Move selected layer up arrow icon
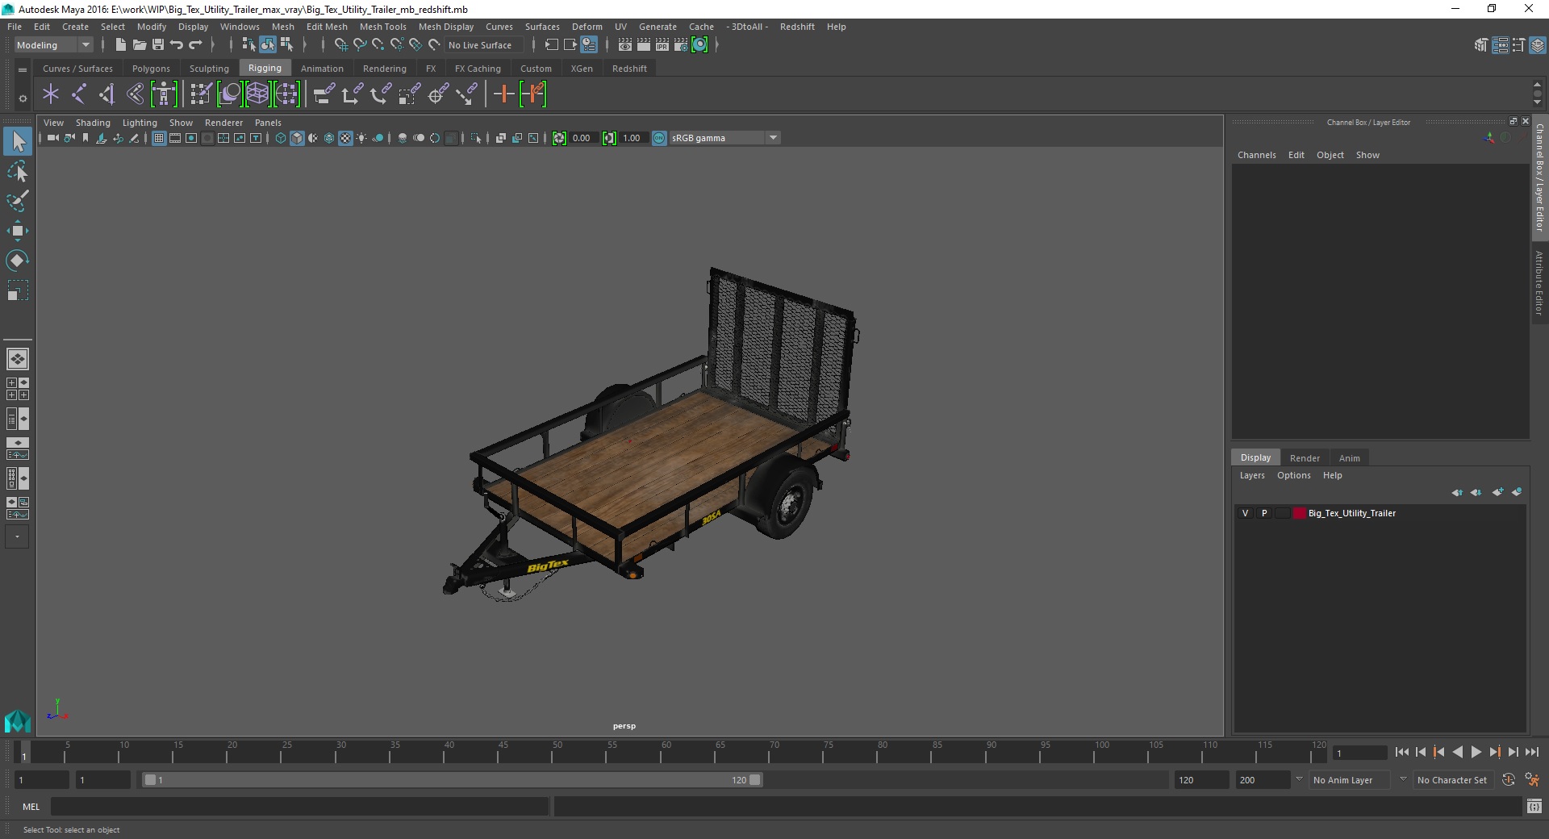1549x839 pixels. point(1457,492)
